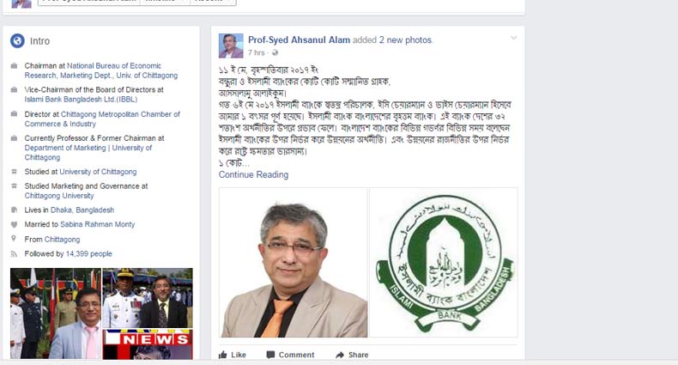Open the post options chevron menu

[514, 38]
